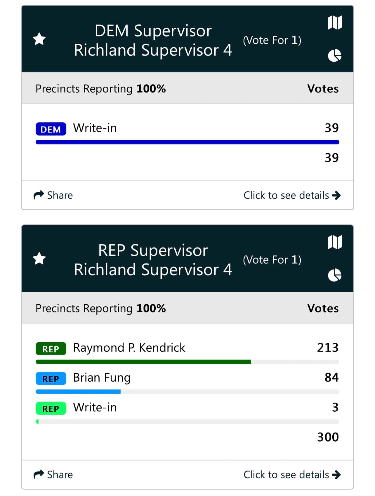Click the REP Supervisor Richland Supervisor 4 title

[x=153, y=260]
